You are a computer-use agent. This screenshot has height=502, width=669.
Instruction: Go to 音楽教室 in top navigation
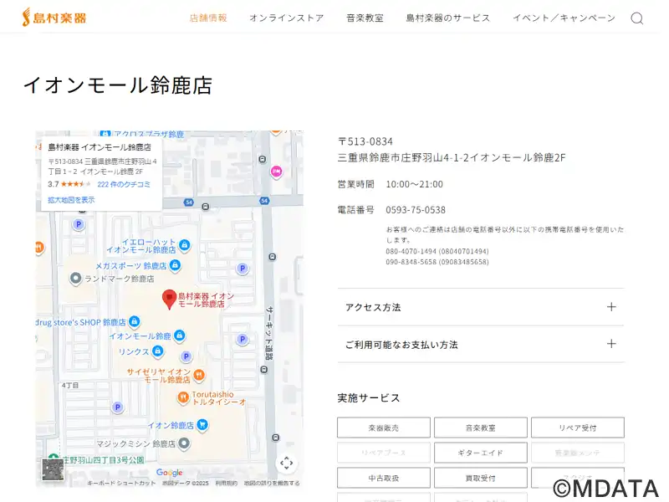pos(365,18)
